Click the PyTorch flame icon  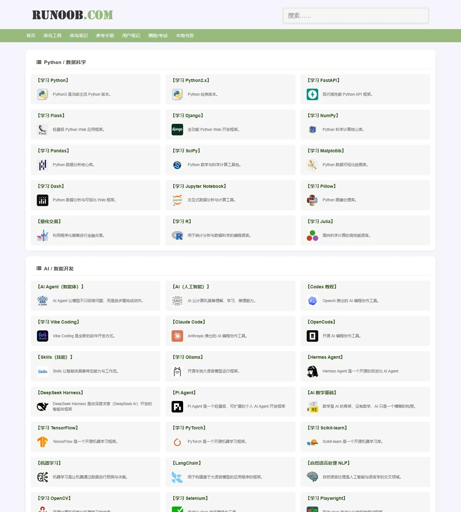click(177, 442)
